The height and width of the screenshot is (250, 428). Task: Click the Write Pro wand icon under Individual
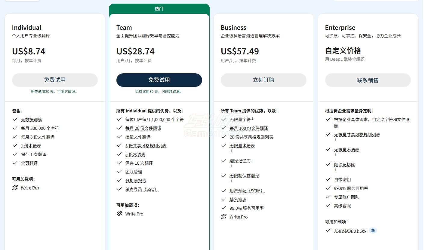[x=15, y=188]
